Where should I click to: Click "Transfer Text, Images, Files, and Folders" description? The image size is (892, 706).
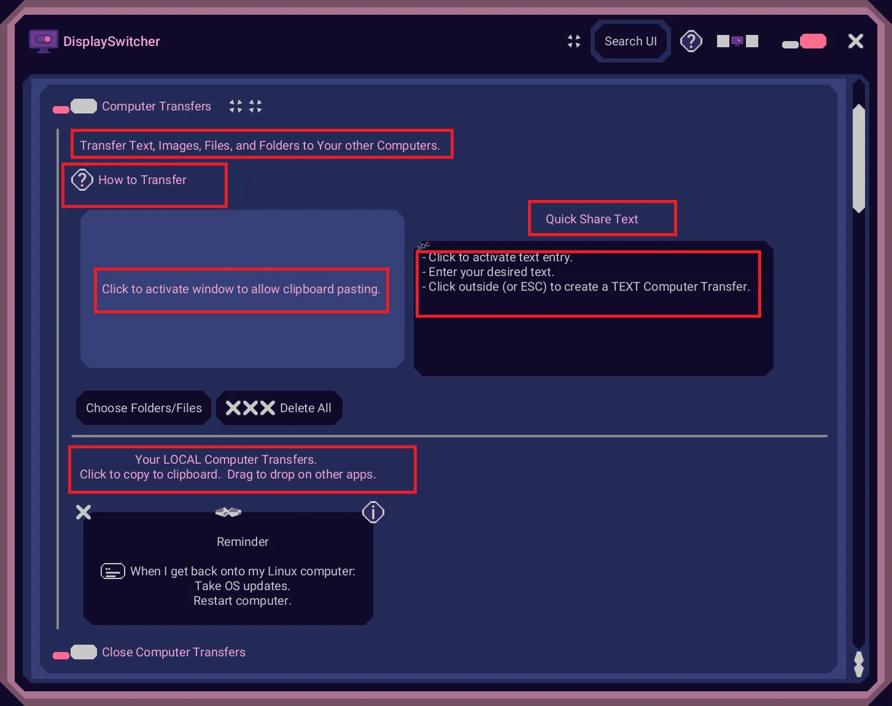click(x=260, y=145)
